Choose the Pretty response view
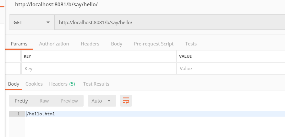 point(21,101)
